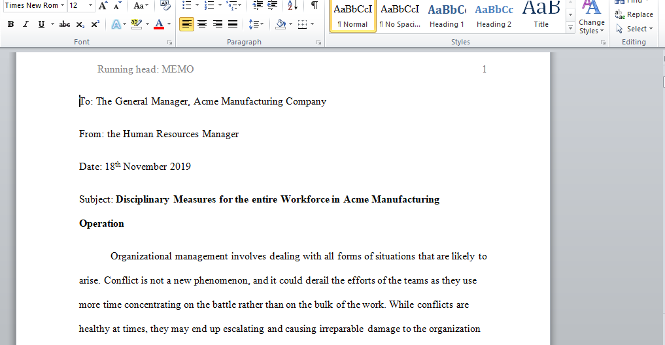Screen dimensions: 665x345
Task: Open bullet library dropdown arrow
Action: click(197, 5)
